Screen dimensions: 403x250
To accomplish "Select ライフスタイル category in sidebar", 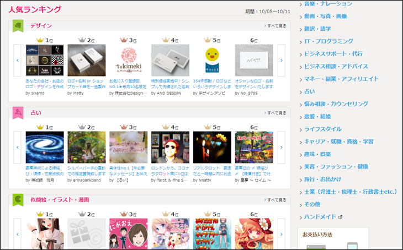I will tap(323, 129).
